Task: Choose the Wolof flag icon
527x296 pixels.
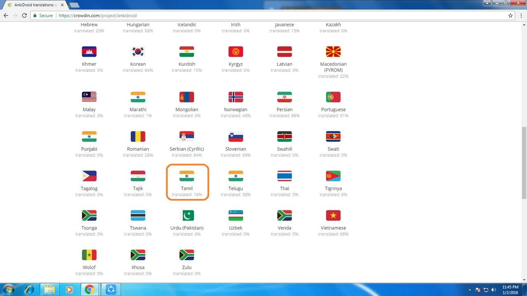Action: [89, 255]
